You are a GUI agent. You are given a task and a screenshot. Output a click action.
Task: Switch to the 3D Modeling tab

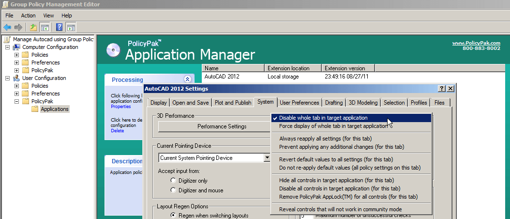click(363, 103)
